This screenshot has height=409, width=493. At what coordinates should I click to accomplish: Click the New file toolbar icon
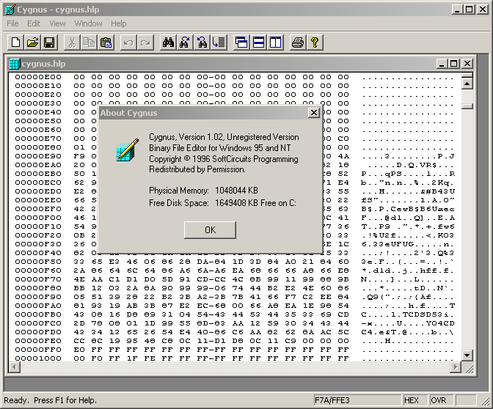tap(15, 43)
